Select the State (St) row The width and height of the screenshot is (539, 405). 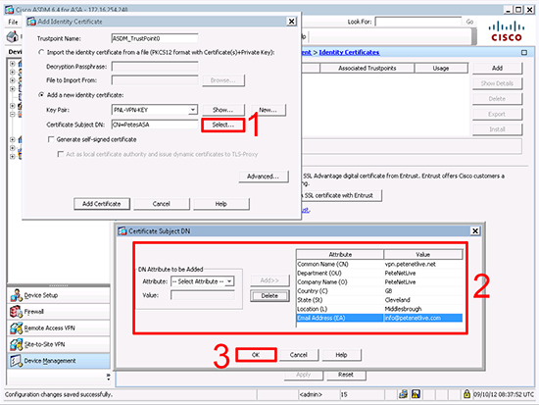click(x=379, y=300)
